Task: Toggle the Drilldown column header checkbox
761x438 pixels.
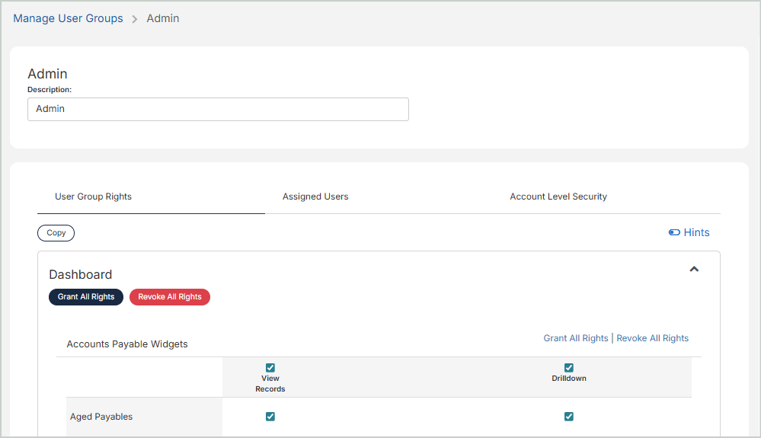Action: point(569,368)
